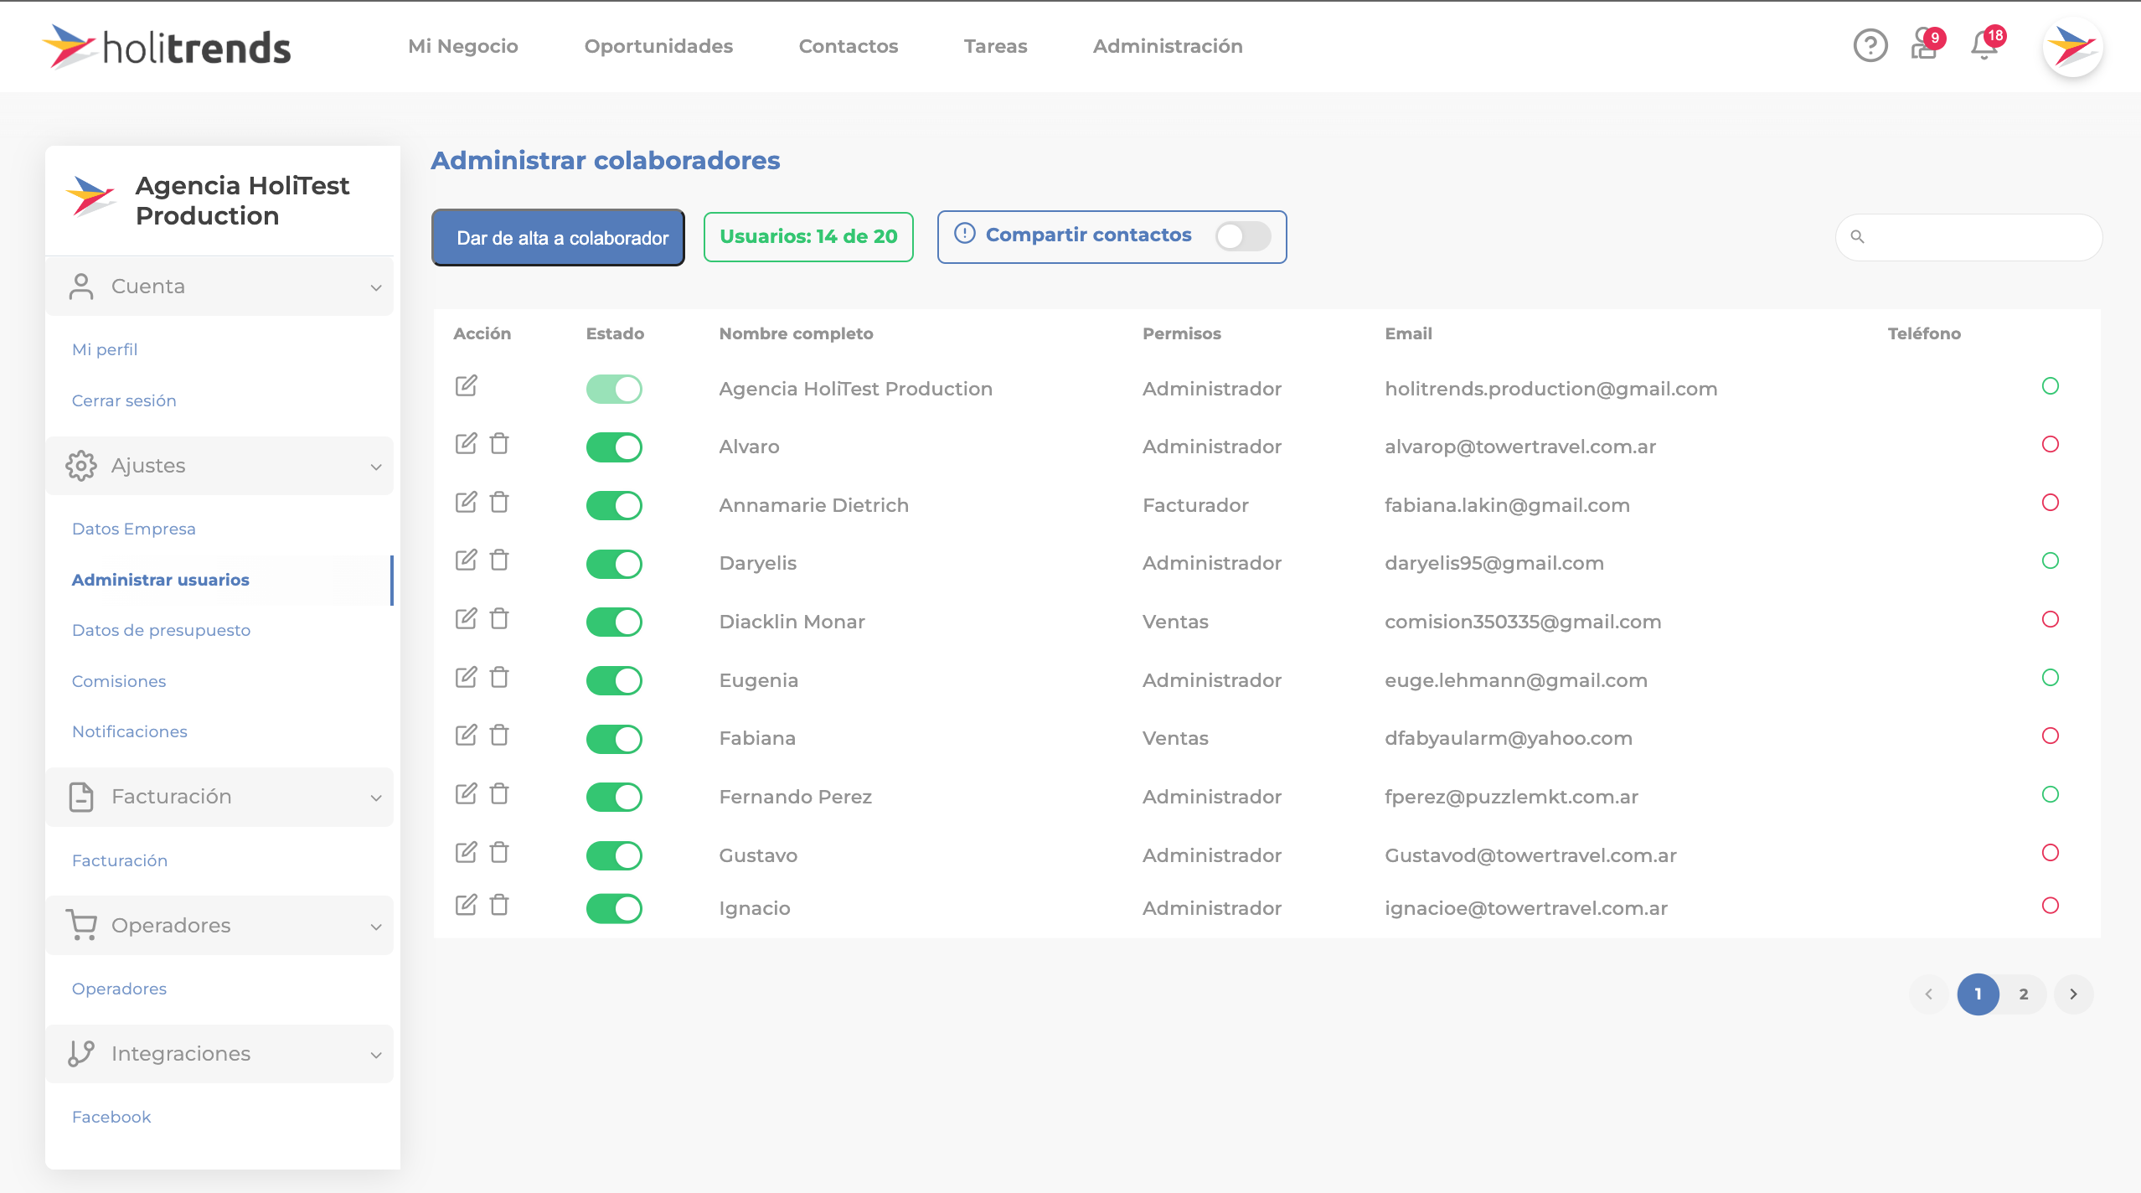Delete Annamarie Dietrich with trash icon
The image size is (2141, 1193).
coord(499,503)
